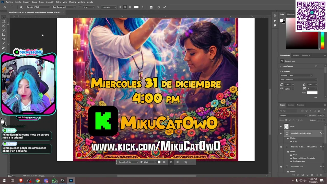The width and height of the screenshot is (327, 184).
Task: Hide the www.kick.com/MikuCatOwO text layer
Action: 281,133
